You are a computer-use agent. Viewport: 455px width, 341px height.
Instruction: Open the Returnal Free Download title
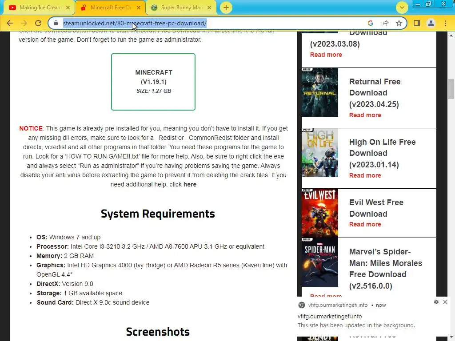click(x=375, y=93)
